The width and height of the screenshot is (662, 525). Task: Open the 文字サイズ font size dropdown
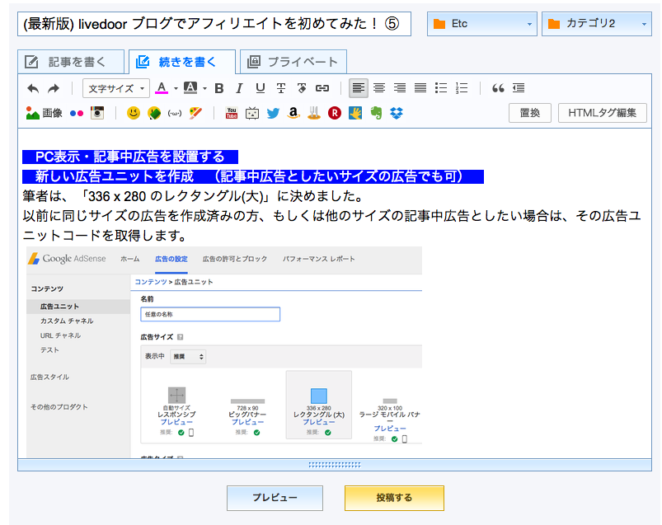(x=116, y=88)
